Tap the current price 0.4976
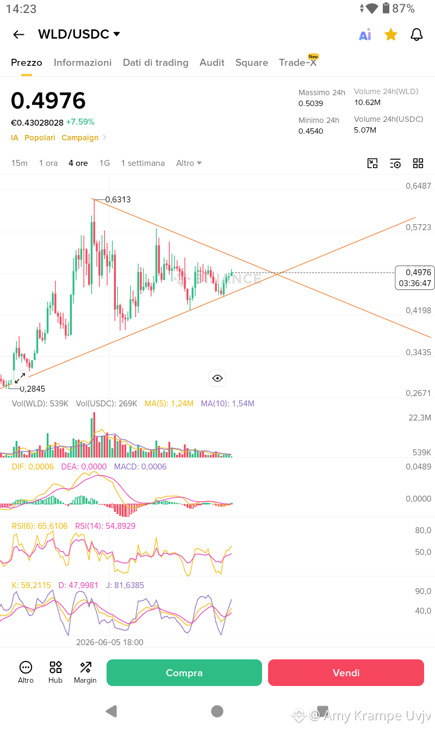 (48, 101)
